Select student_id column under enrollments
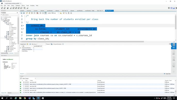Viewport: 177px width, 100px height. pos(14,44)
